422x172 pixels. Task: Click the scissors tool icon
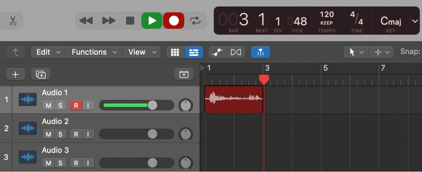13,21
